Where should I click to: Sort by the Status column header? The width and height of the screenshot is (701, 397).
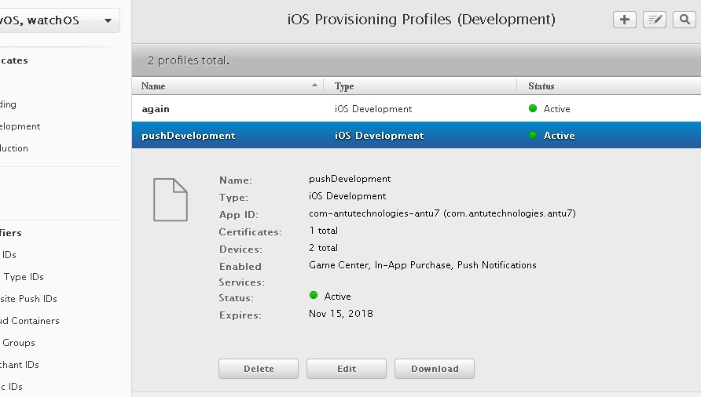[541, 86]
